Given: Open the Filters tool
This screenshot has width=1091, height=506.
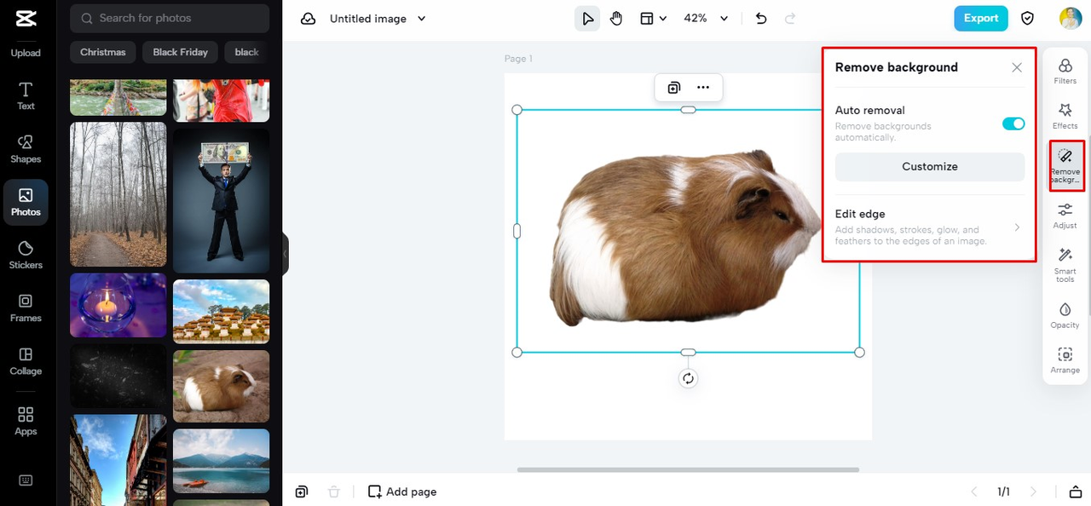Looking at the screenshot, I should (1065, 72).
